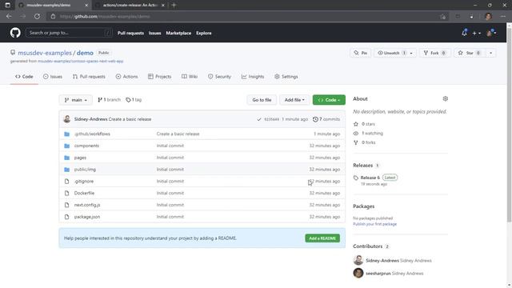Open the plus create-new menu
The width and height of the screenshot is (512, 288).
pos(476,33)
